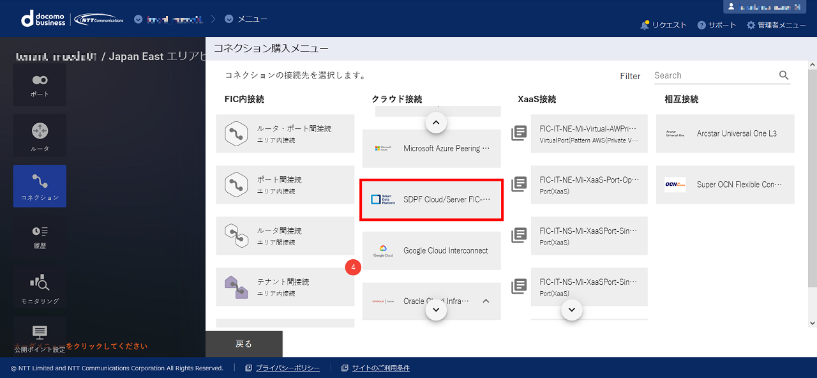Expand the Oracle Cloud Infrastructure chevron
This screenshot has width=817, height=378.
[486, 301]
